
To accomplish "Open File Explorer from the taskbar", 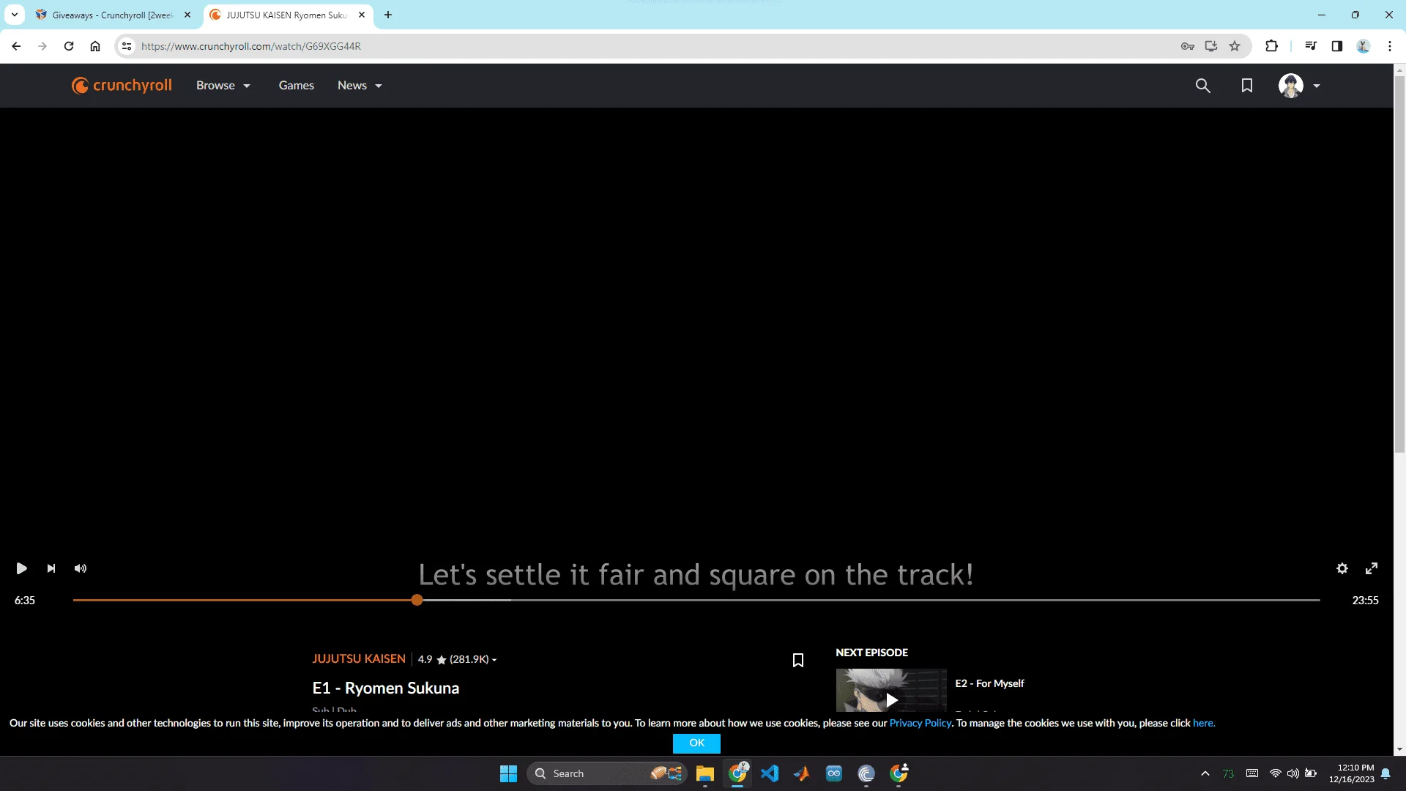I will (x=705, y=773).
